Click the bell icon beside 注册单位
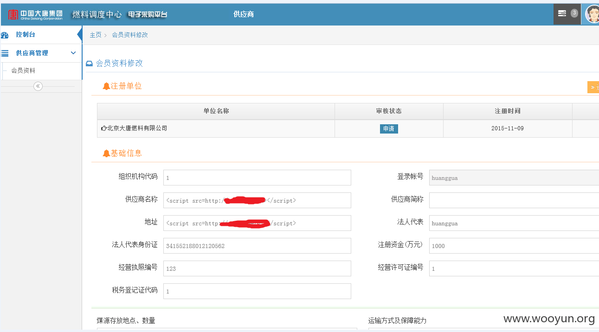 tap(106, 86)
